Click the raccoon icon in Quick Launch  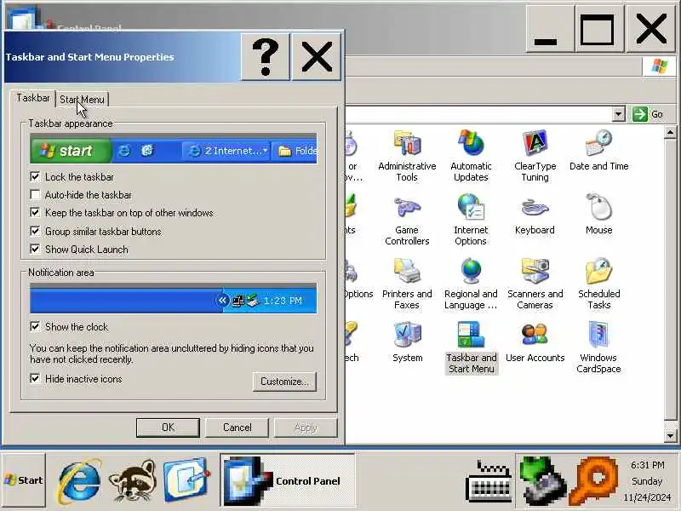coord(133,481)
